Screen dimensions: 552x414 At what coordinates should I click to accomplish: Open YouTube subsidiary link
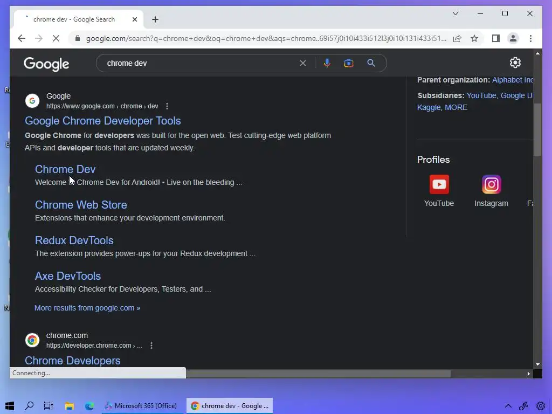pos(481,95)
